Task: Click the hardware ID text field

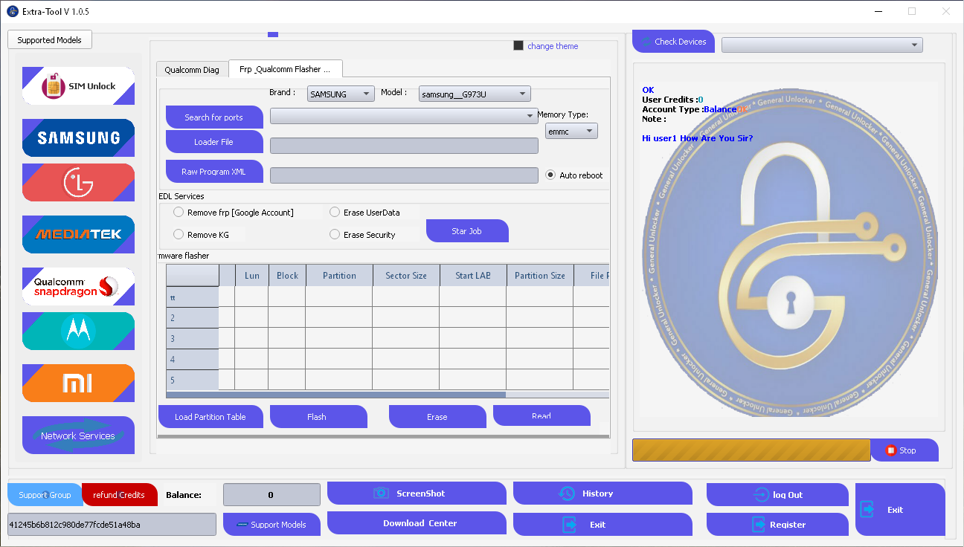Action: point(112,525)
